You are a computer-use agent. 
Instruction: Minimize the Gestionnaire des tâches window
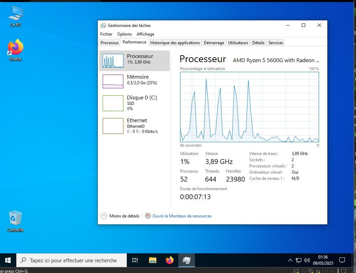point(288,26)
